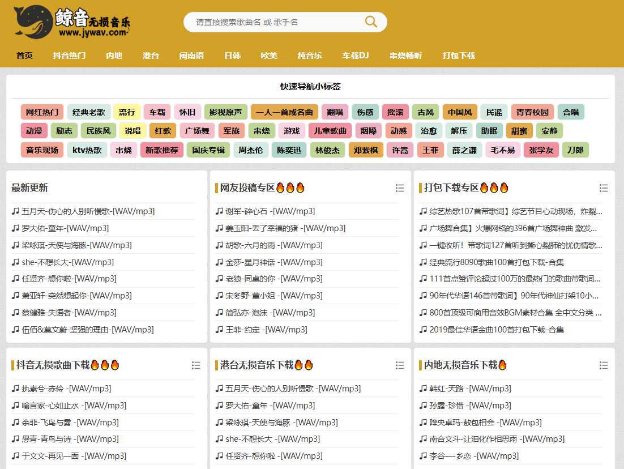Click the list icon beside 打包下载专区 header

604,187
